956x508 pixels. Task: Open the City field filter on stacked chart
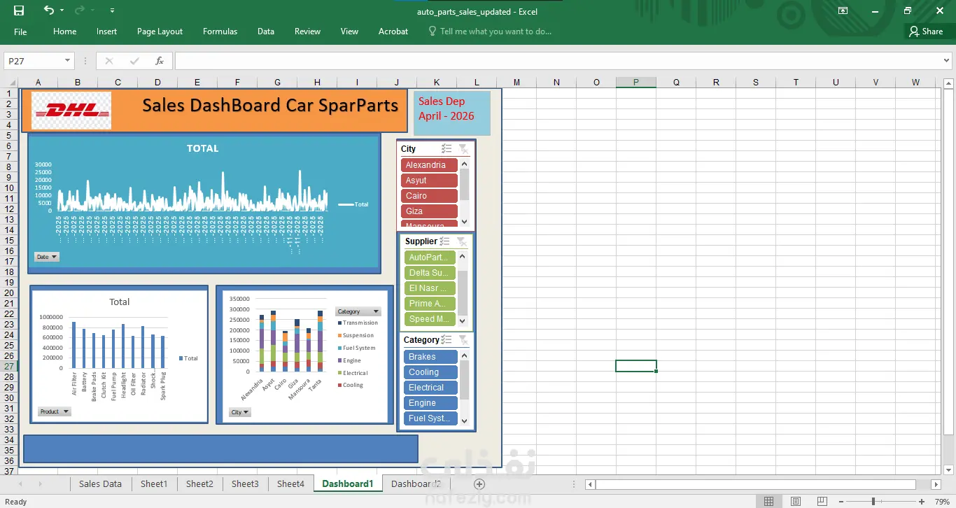tap(240, 412)
